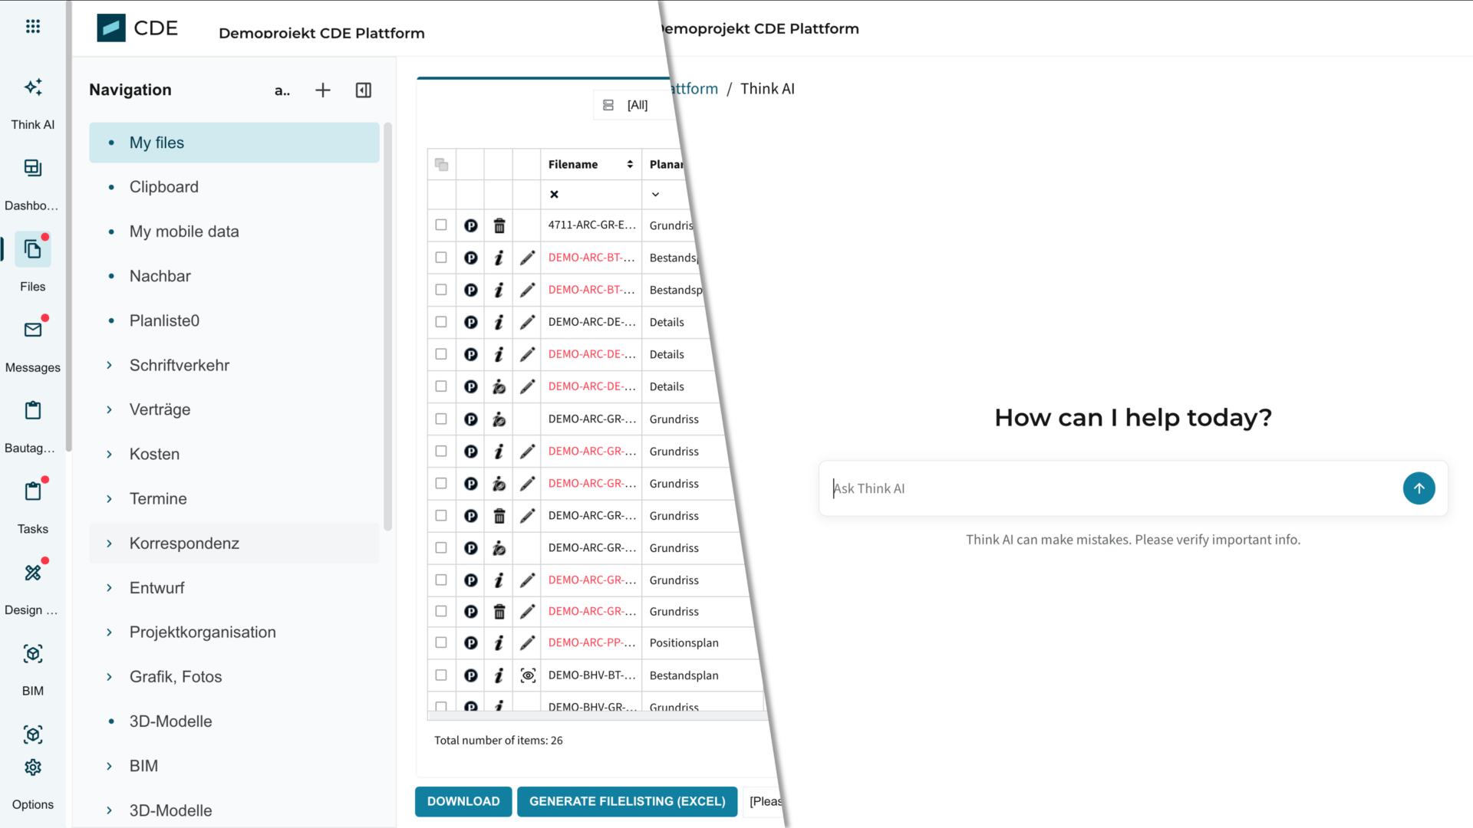
Task: Check the Positionsplan row checkbox
Action: tap(441, 643)
